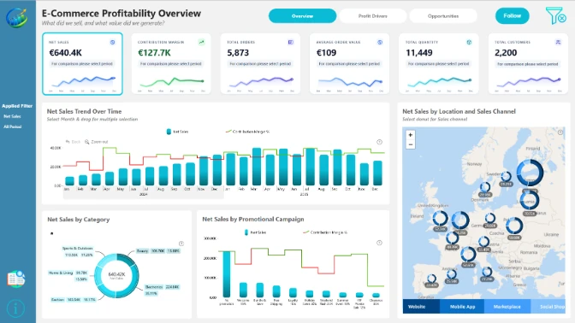Click the Total Customers card icon

click(x=558, y=42)
